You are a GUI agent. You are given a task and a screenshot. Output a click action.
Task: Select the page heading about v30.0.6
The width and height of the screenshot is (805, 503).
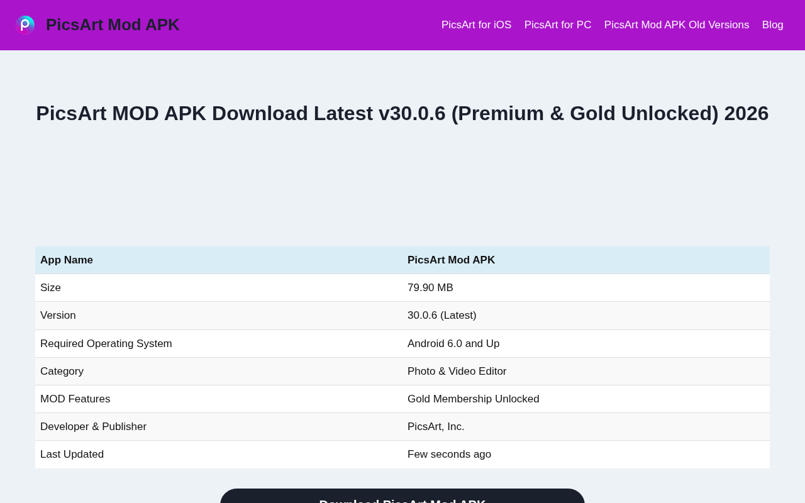[x=402, y=113]
